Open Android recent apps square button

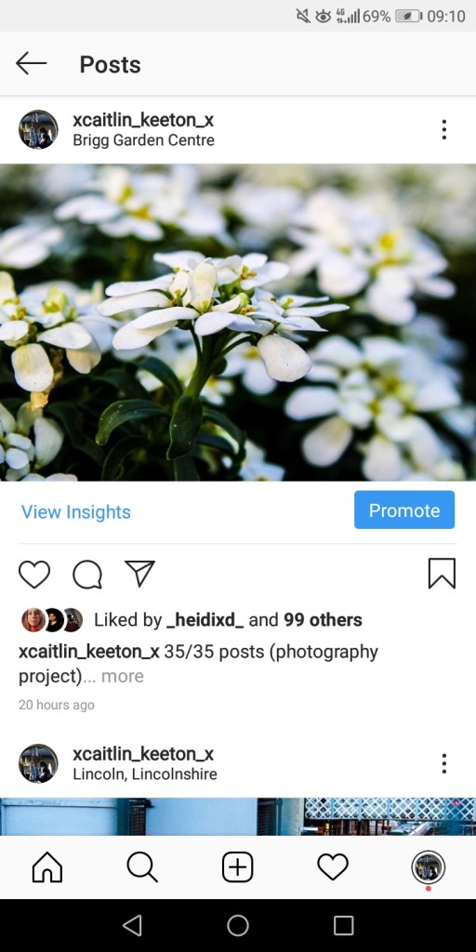click(344, 925)
